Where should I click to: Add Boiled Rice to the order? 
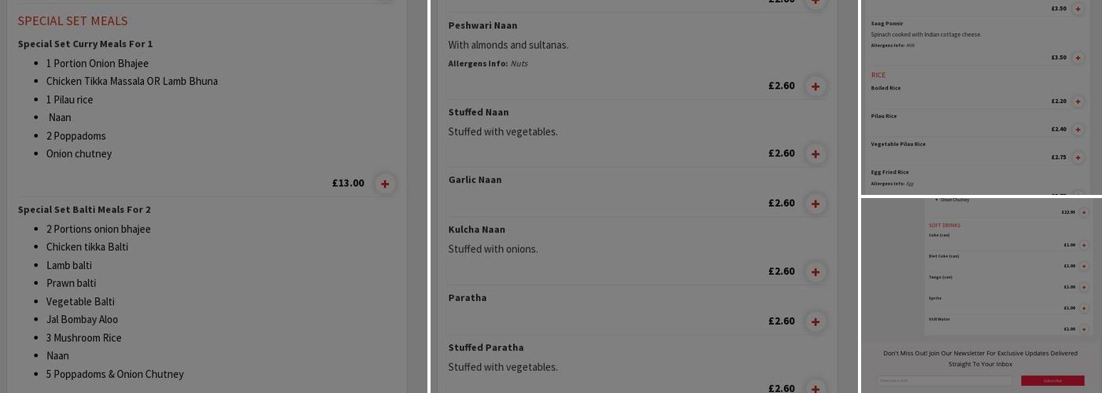click(1078, 101)
